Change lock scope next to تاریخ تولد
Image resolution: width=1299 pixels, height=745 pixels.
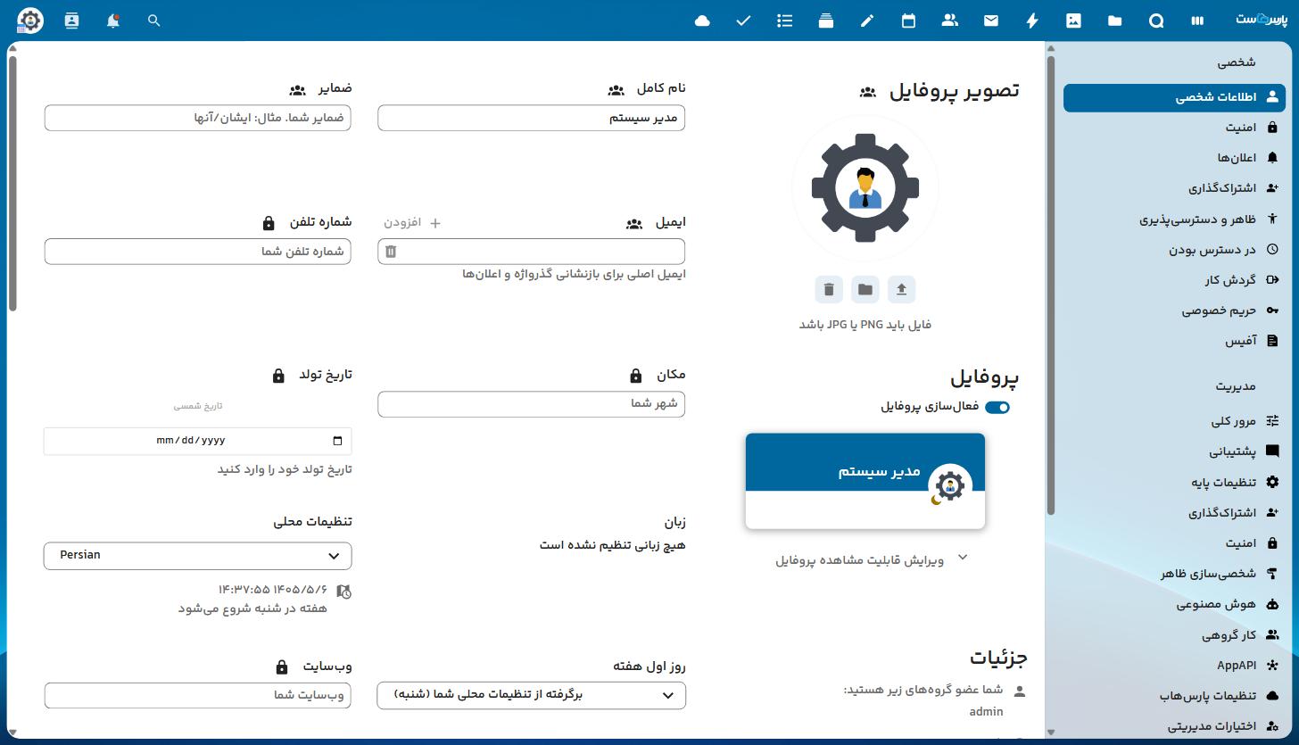278,376
